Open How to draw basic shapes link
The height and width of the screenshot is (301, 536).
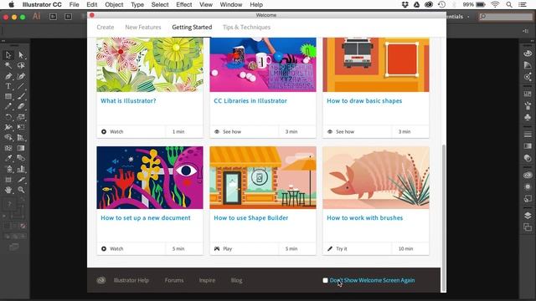[364, 100]
